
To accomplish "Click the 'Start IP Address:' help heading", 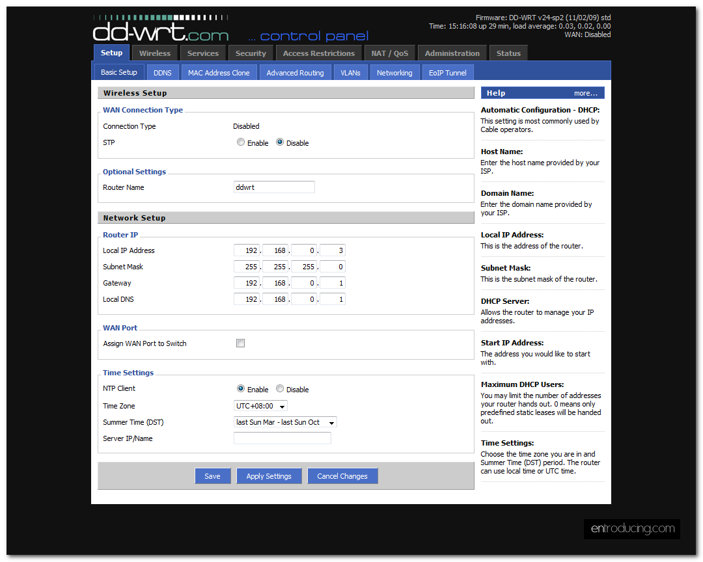I will point(512,343).
